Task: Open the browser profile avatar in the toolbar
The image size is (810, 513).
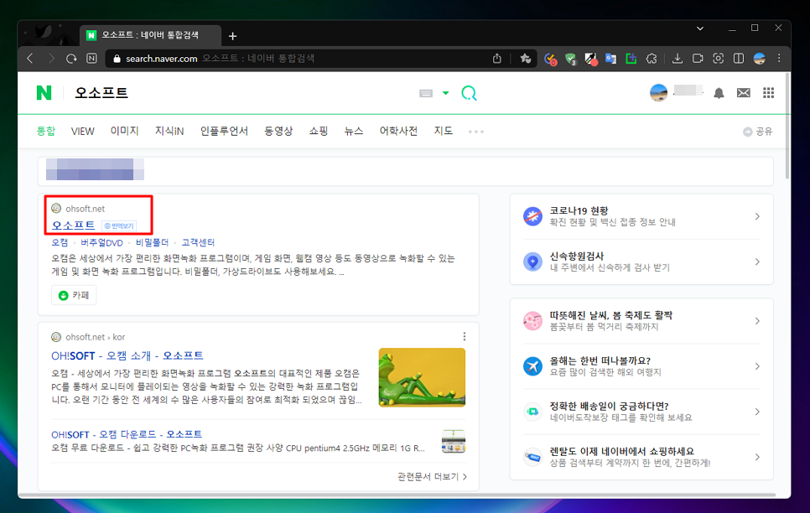Action: point(760,59)
